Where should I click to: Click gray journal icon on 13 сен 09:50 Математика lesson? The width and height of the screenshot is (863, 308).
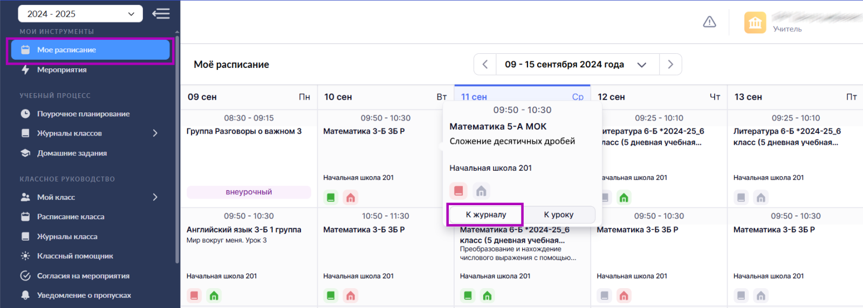[x=741, y=296]
